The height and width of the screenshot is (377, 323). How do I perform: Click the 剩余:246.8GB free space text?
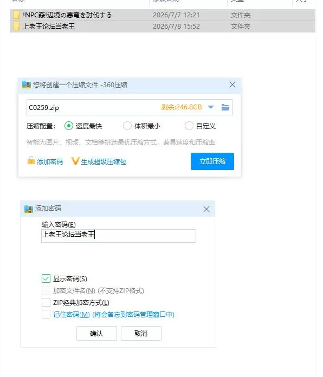click(x=182, y=107)
